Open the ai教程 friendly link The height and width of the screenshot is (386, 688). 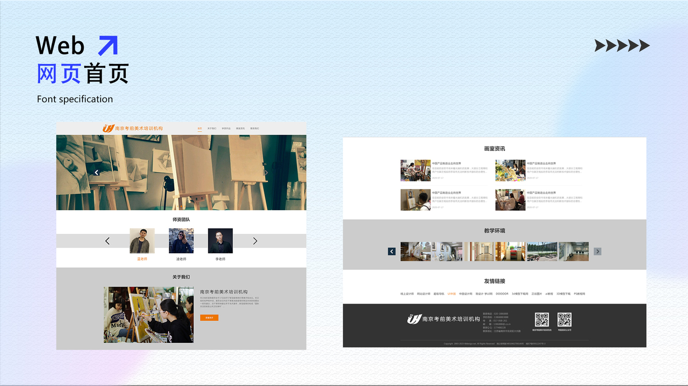[x=549, y=294]
